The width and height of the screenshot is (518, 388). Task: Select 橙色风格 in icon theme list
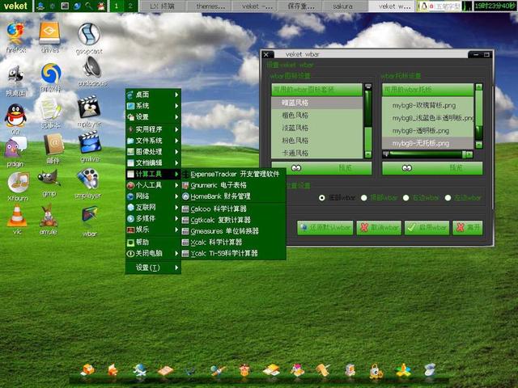click(x=316, y=116)
